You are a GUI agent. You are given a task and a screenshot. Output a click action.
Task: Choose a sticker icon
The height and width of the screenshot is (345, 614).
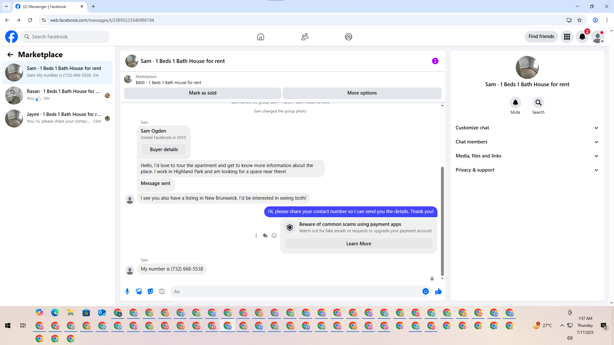tap(150, 291)
